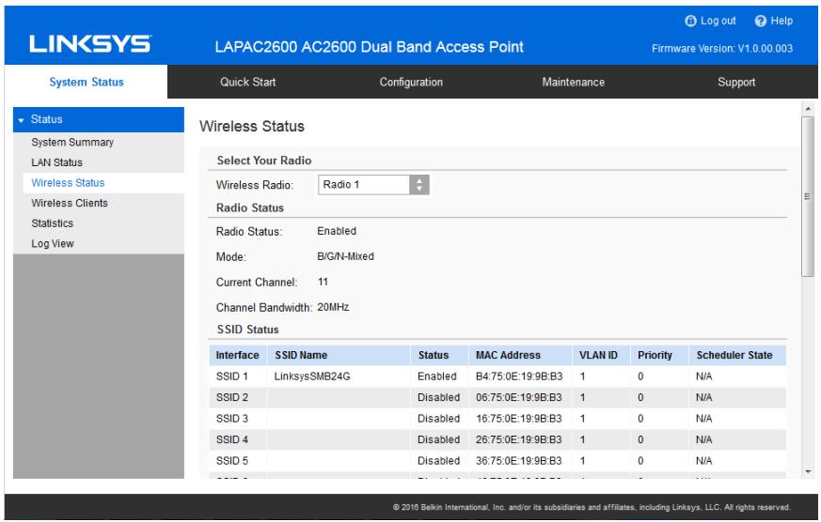Click the LinksysSMB24G SSID name
Image resolution: width=821 pixels, height=522 pixels.
[x=312, y=376]
